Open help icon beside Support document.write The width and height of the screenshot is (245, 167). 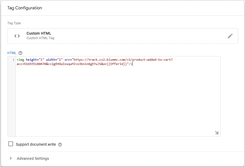tap(60, 145)
